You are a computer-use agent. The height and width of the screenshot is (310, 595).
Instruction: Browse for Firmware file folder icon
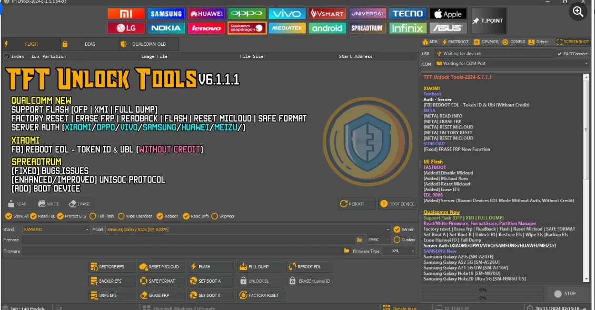click(346, 251)
